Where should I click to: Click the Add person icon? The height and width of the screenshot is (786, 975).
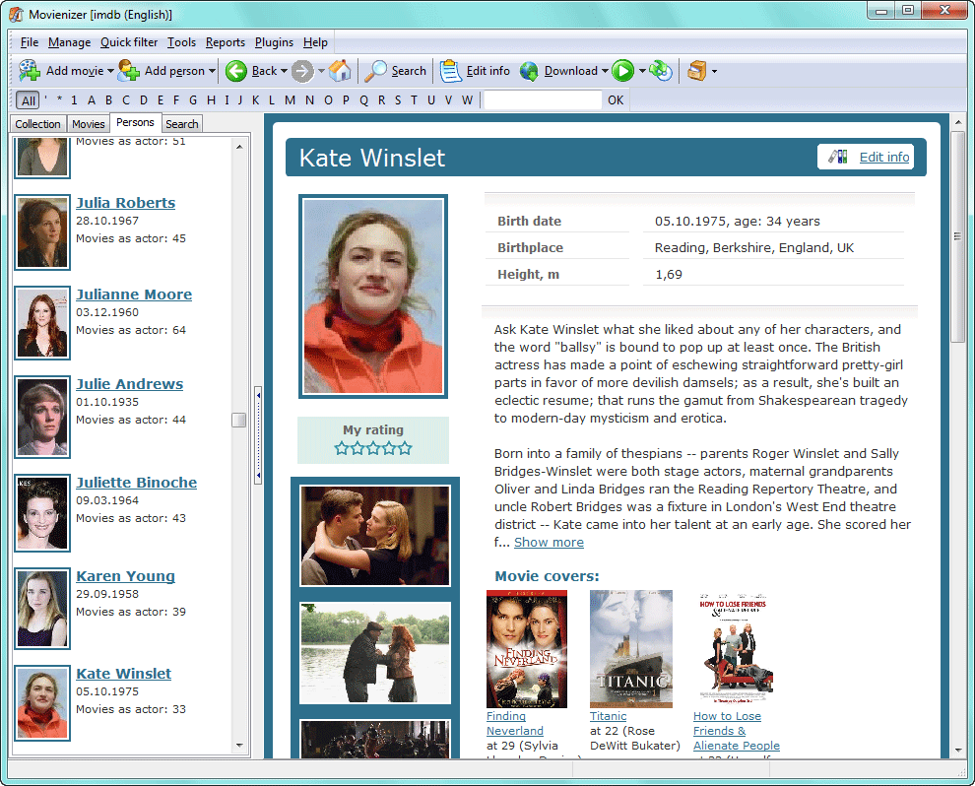129,71
